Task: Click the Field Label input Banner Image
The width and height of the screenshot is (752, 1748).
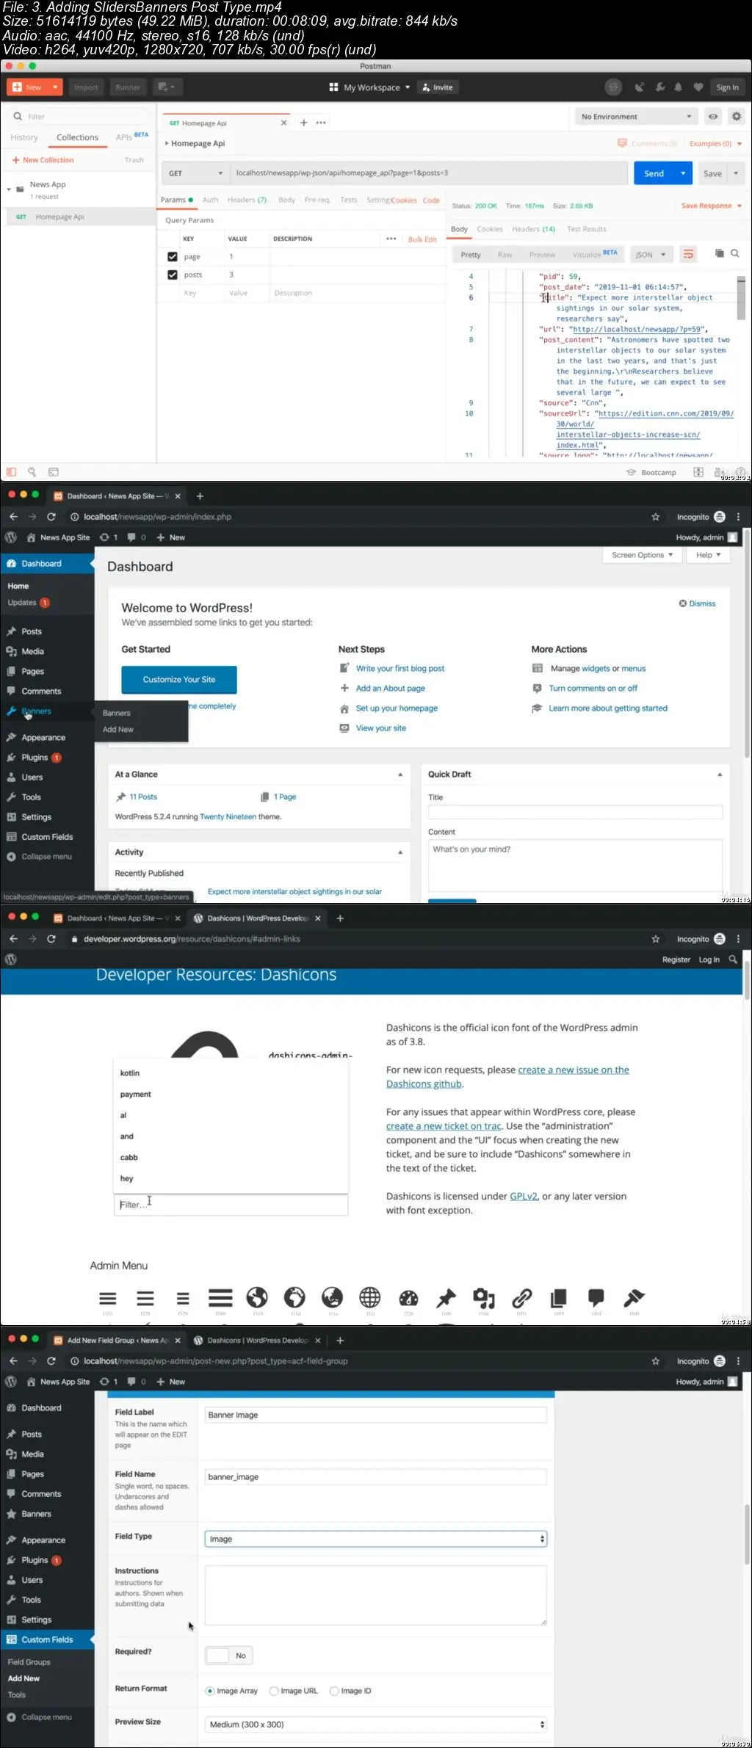Action: click(x=375, y=1415)
